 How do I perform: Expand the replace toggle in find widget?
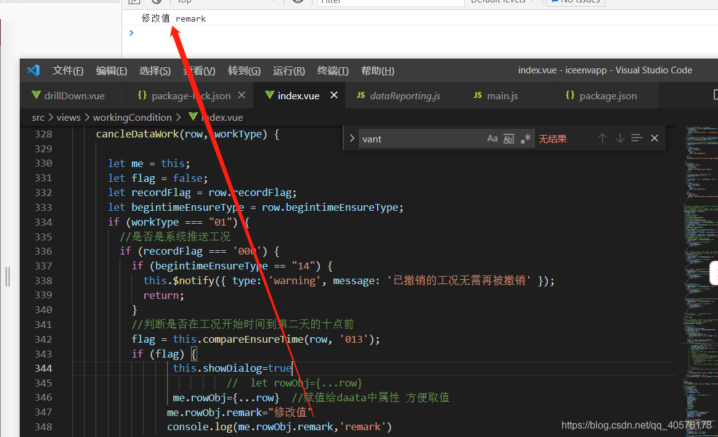pos(352,138)
